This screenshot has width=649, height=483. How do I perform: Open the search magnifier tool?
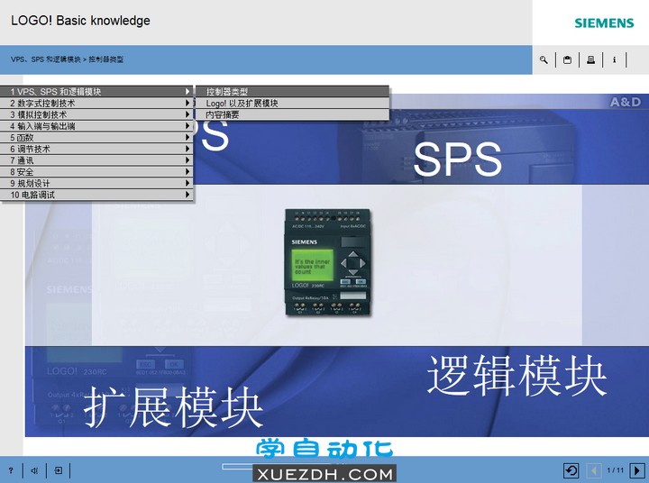click(x=544, y=60)
